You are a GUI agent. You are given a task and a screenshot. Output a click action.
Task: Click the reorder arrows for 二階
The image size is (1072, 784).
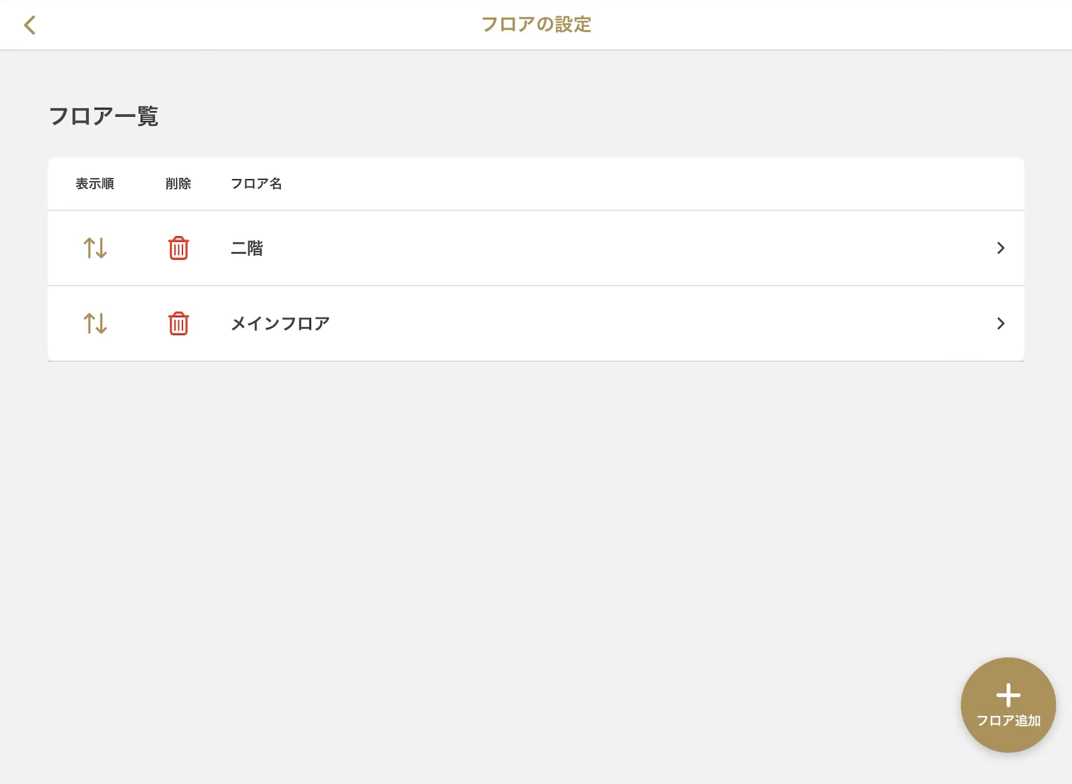tap(95, 248)
